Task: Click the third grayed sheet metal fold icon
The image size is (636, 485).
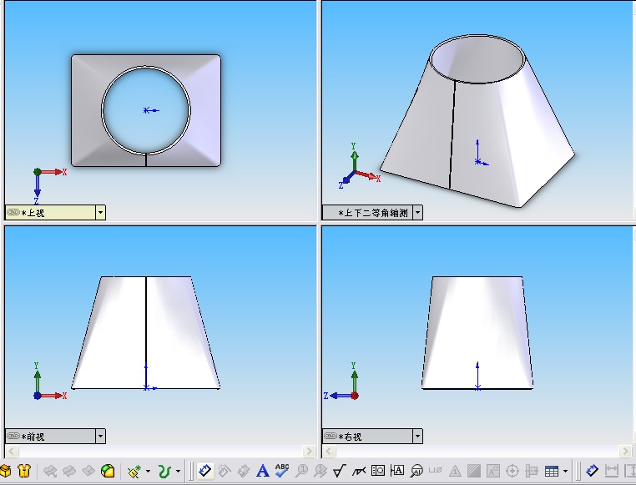Action: click(88, 471)
